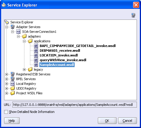
Task: Click the Local Registry icon
Action: (x=12, y=84)
